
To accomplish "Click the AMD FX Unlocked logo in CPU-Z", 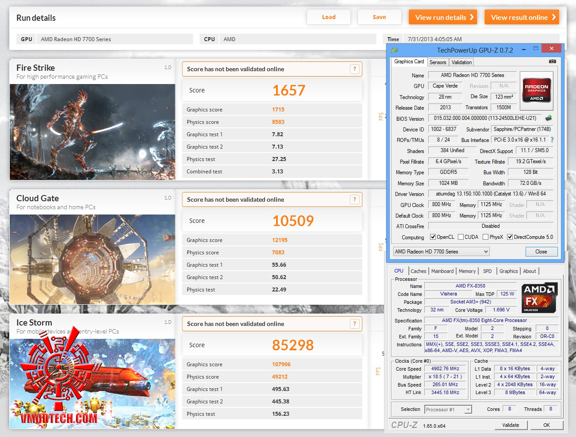I will tap(539, 298).
